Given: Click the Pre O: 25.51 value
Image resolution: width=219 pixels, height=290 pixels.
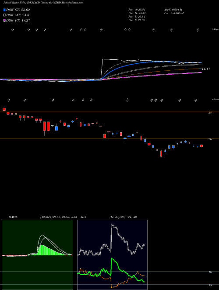Looking at the screenshot, I should (137, 10).
